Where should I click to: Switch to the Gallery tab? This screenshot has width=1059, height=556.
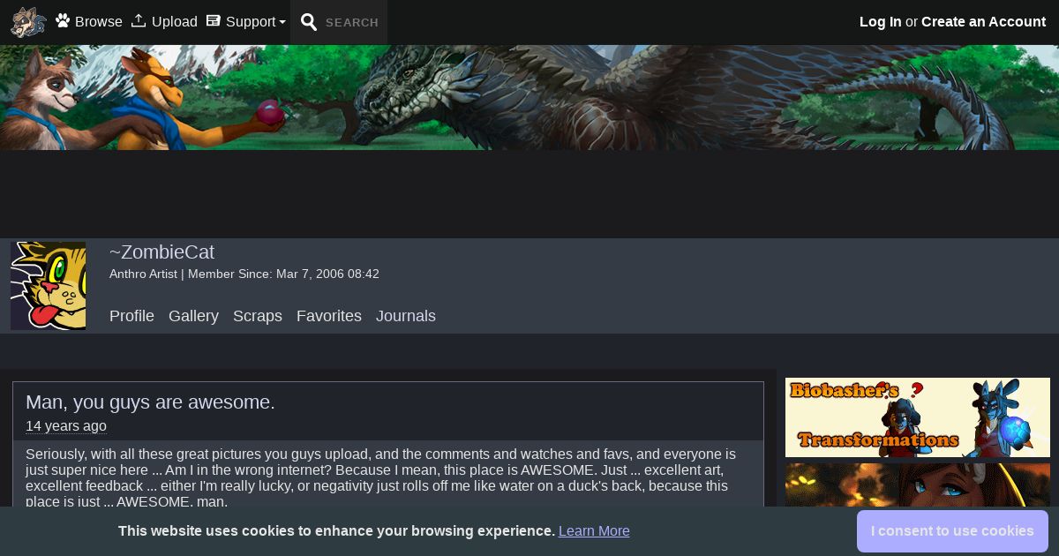[193, 316]
